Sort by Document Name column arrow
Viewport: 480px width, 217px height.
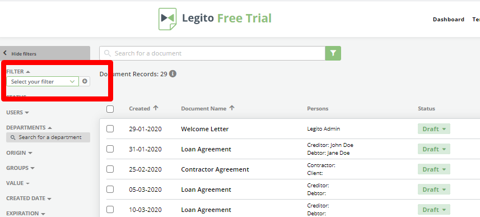coord(232,108)
